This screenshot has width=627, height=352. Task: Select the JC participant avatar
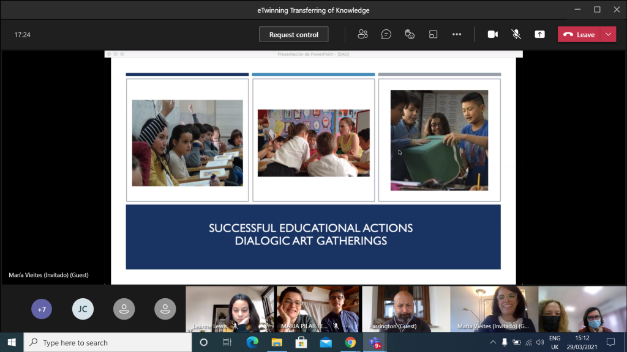tap(83, 309)
